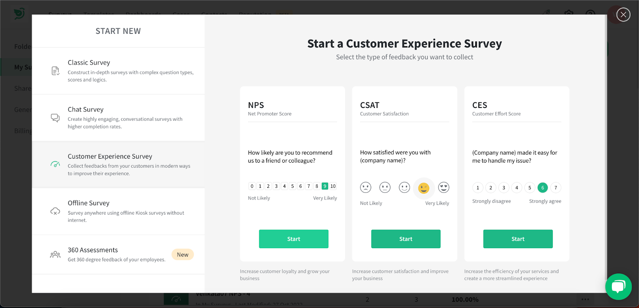Select CES rating 1
The image size is (639, 308).
478,188
